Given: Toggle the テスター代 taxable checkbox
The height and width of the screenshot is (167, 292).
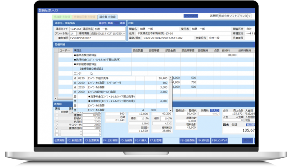Looking at the screenshot, I should (57, 124).
